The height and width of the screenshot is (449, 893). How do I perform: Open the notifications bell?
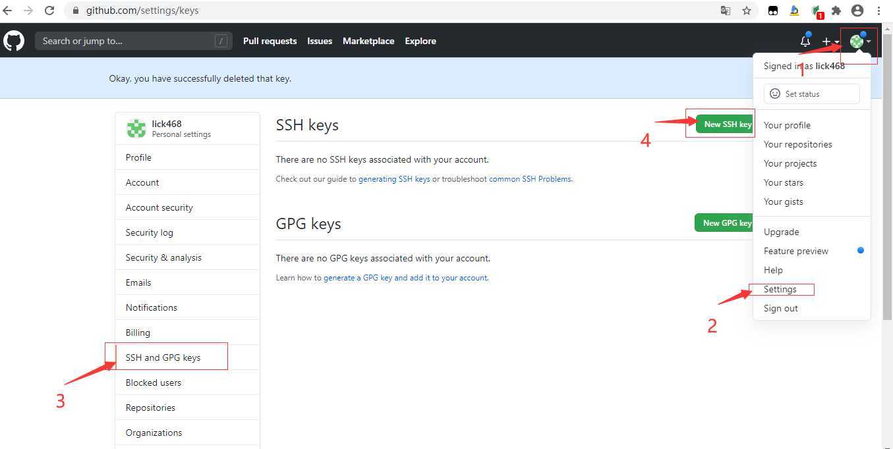point(805,41)
